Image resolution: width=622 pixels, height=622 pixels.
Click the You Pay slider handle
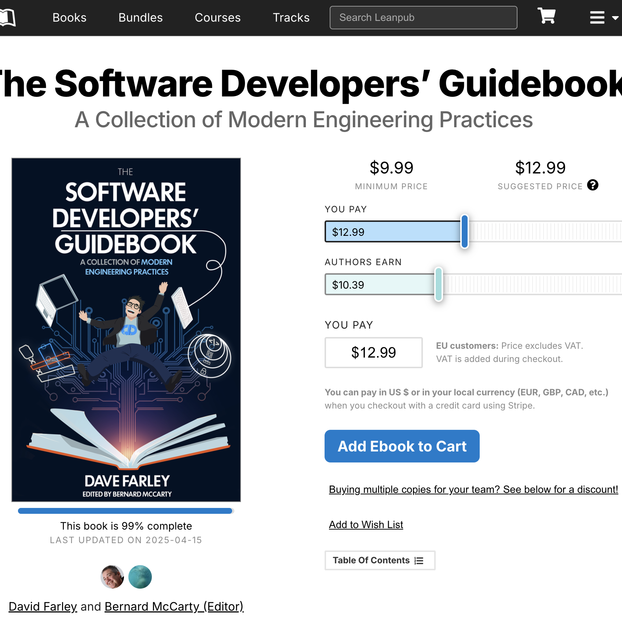[464, 232]
